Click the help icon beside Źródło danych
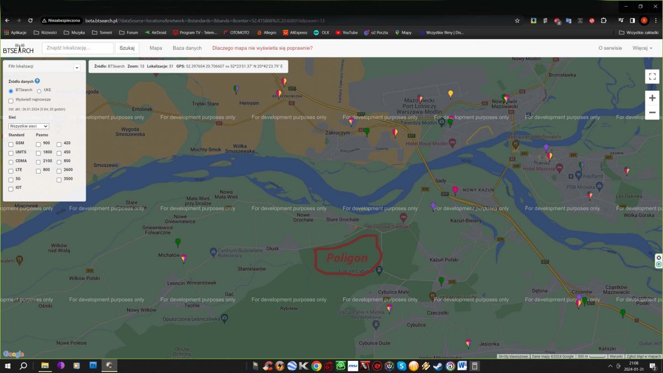 click(x=38, y=81)
